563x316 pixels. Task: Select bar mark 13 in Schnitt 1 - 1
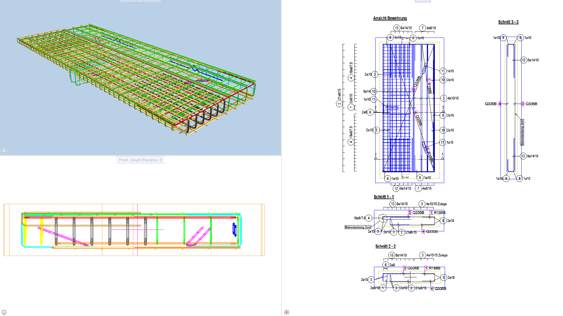click(x=393, y=204)
